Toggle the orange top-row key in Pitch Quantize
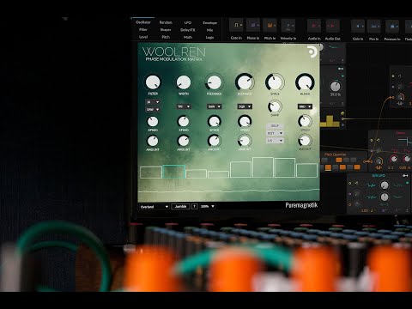 339,160
